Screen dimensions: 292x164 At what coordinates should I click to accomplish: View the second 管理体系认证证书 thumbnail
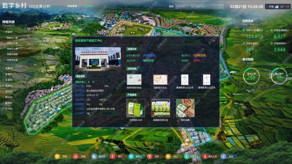tap(207, 80)
